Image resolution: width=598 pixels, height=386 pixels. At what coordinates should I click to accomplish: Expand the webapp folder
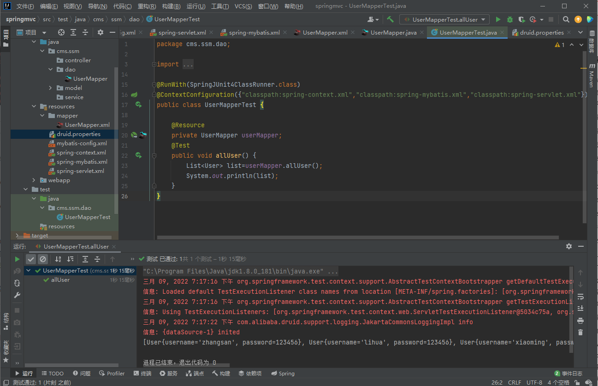[34, 180]
